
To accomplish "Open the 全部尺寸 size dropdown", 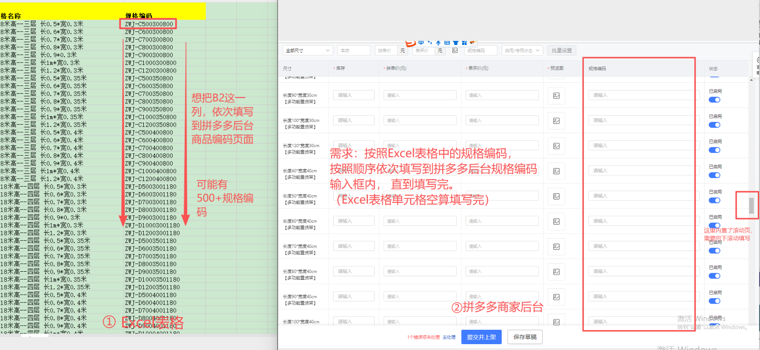I will coord(308,50).
